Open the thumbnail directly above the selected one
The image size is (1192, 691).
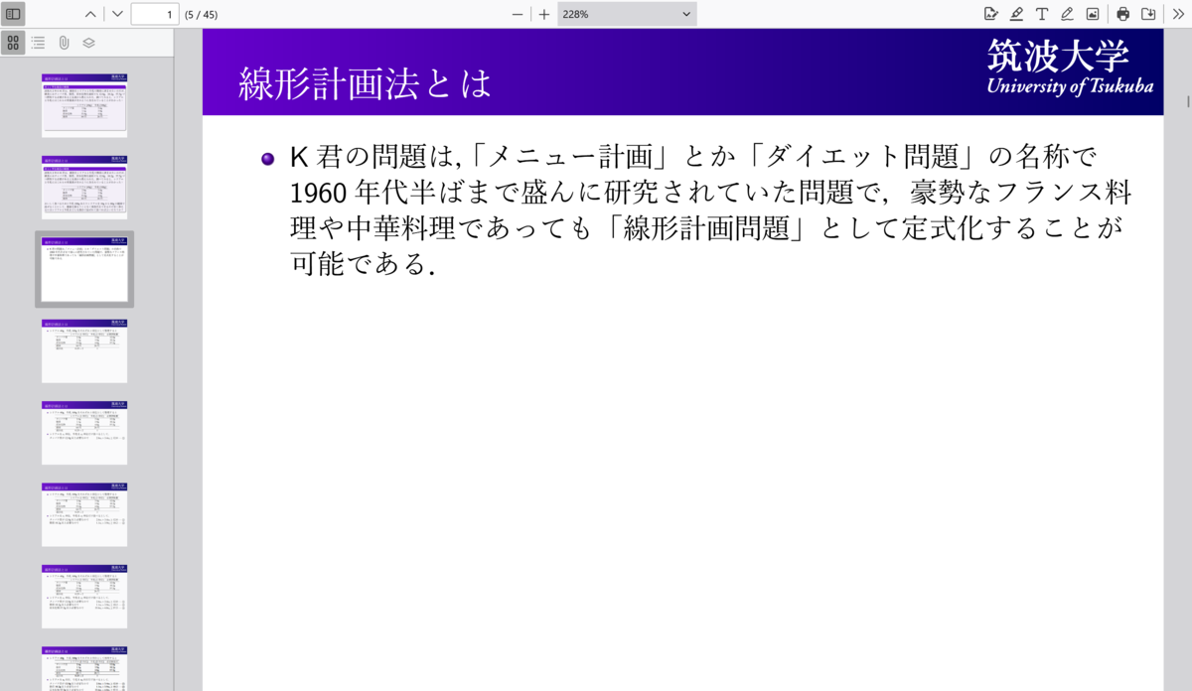tap(84, 187)
